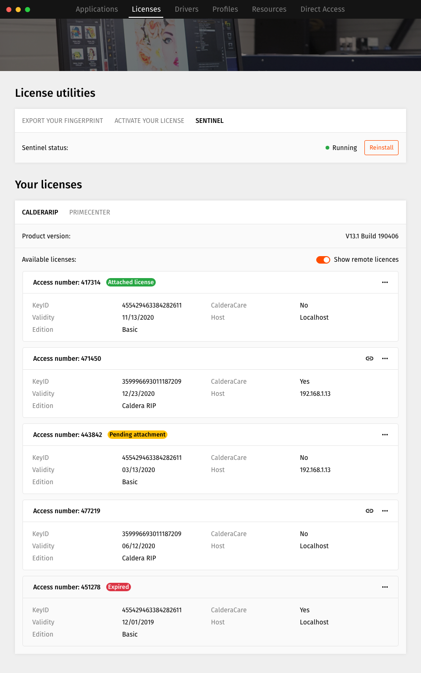
Task: Click validity date 03/13/2020
Action: pyautogui.click(x=138, y=470)
